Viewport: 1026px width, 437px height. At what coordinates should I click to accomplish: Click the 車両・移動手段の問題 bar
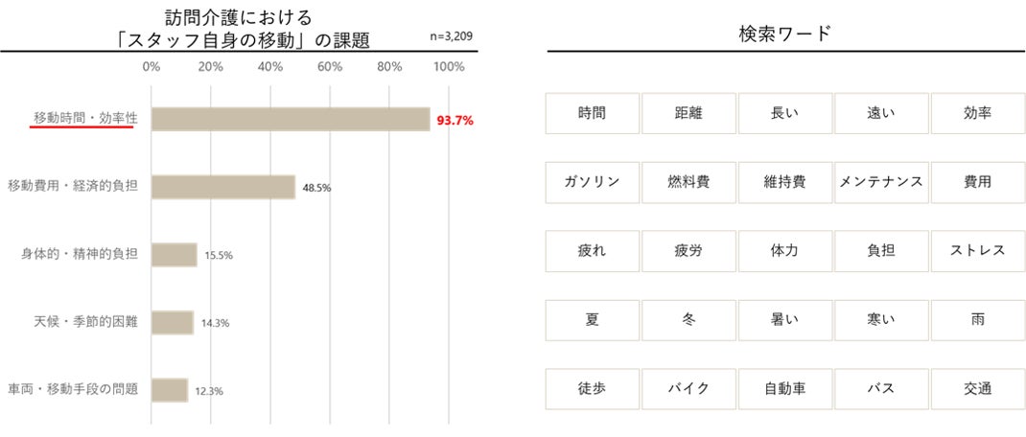(x=170, y=390)
